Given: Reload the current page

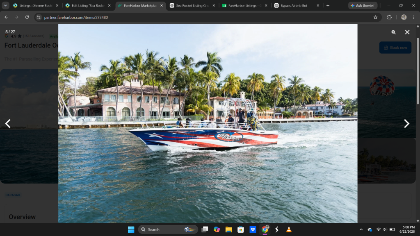Looking at the screenshot, I should coord(27,17).
